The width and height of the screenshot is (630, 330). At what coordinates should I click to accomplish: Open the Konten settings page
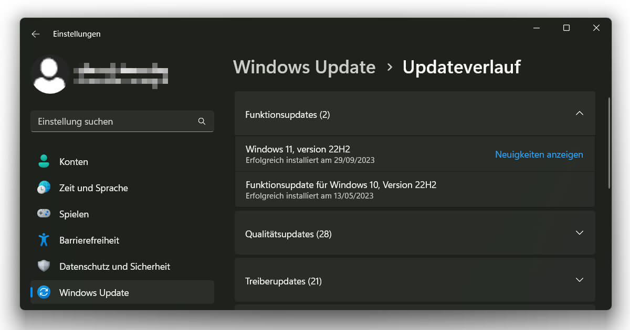(73, 161)
